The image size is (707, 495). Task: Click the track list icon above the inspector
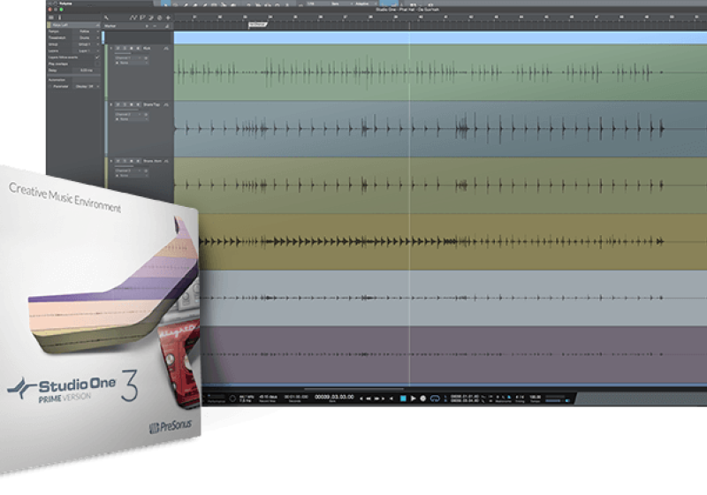pos(51,18)
